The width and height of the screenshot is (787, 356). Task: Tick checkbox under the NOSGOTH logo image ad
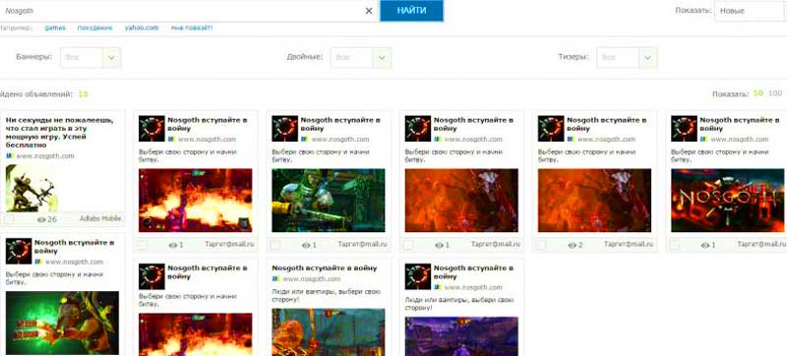[x=675, y=245]
